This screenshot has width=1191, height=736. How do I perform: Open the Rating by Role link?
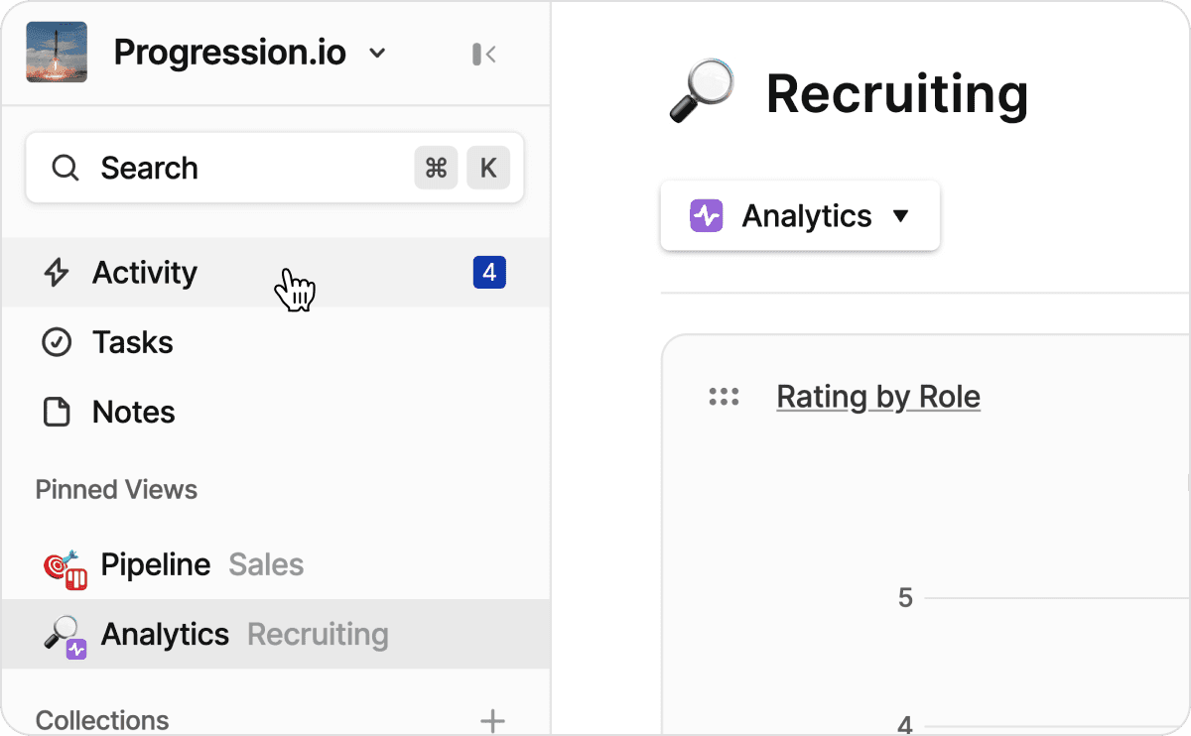[878, 397]
